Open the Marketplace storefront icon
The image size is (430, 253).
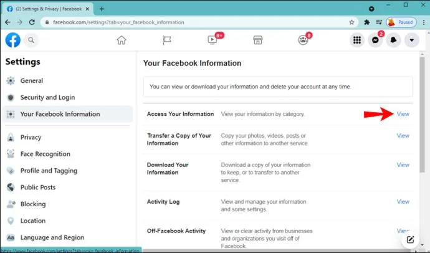pos(258,40)
